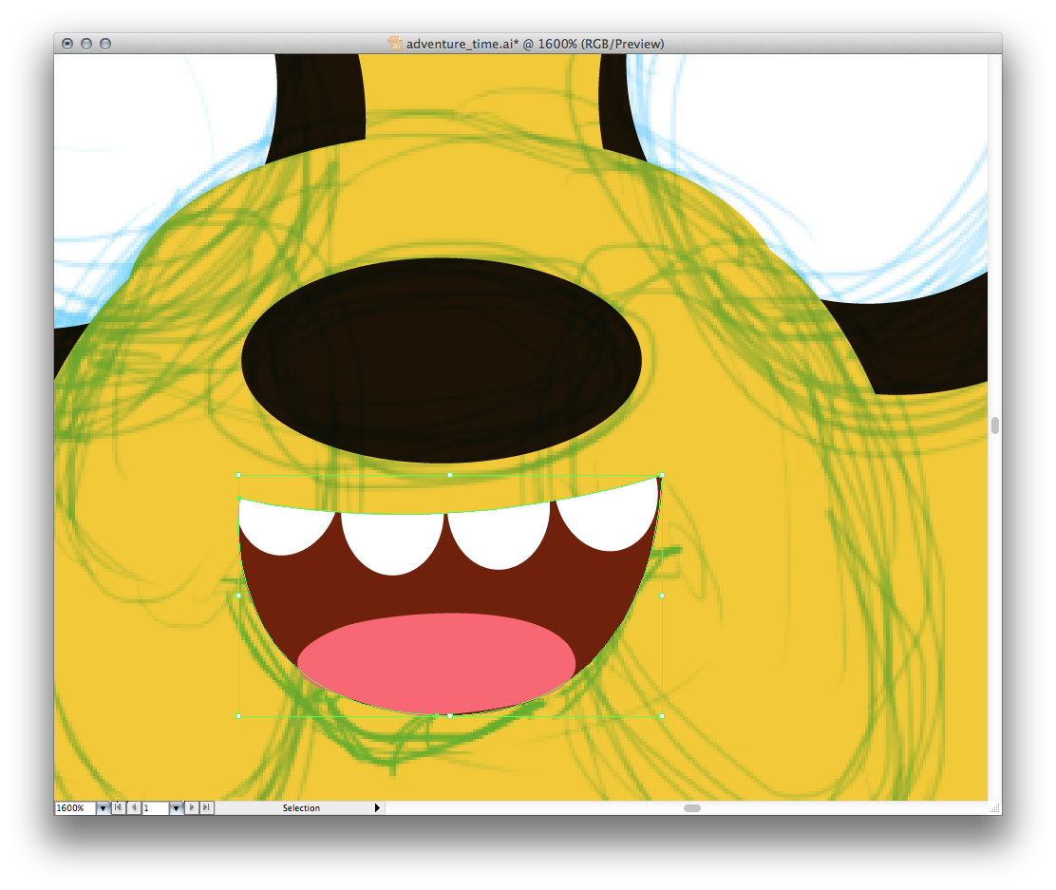
Task: Click the middle-left bounding box handle
Action: pyautogui.click(x=237, y=596)
